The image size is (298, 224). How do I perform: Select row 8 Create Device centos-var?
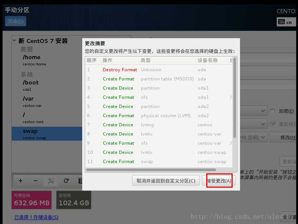[159, 134]
